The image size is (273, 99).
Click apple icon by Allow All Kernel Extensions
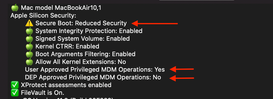29,62
